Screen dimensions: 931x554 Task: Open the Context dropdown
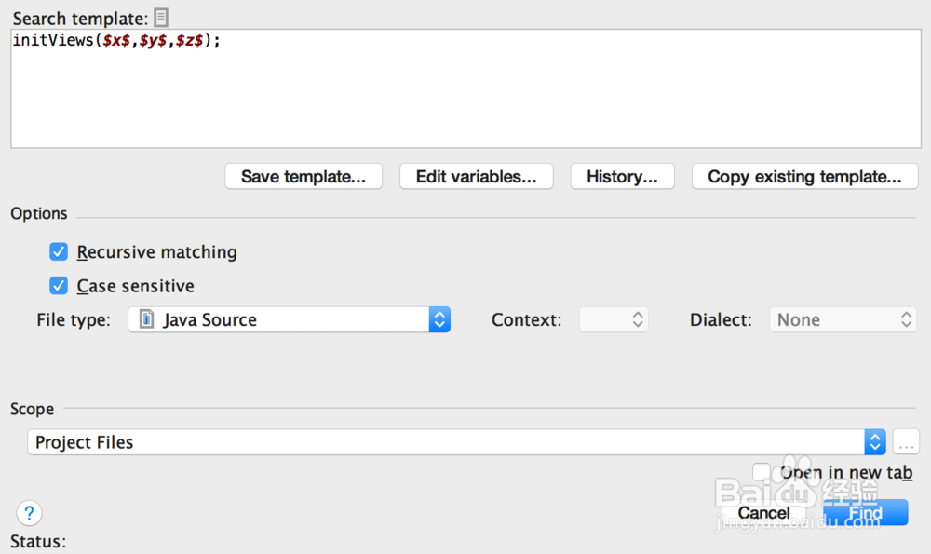614,319
